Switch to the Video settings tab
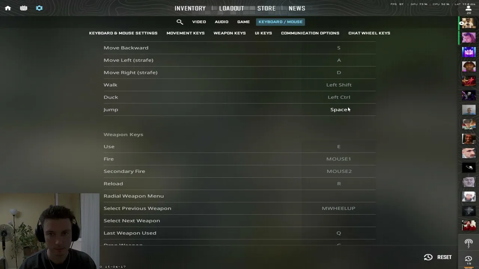The width and height of the screenshot is (479, 269). point(199,22)
